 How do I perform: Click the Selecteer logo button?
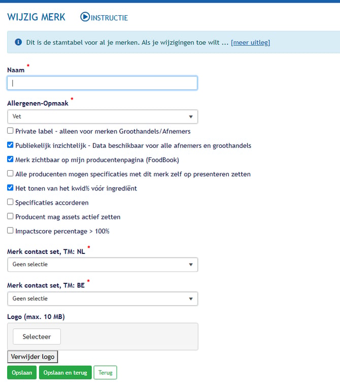[x=37, y=337]
